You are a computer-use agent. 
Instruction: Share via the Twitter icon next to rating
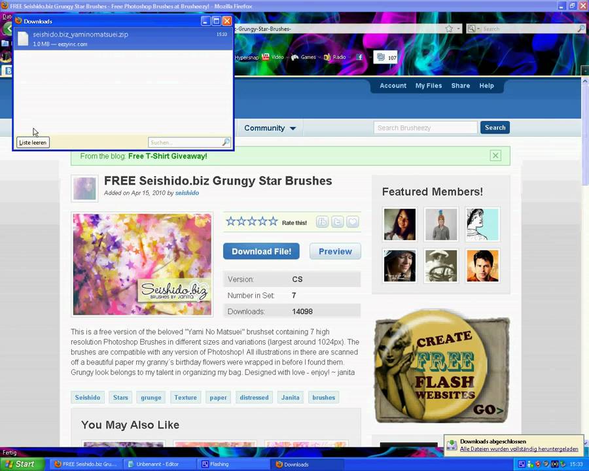point(337,222)
